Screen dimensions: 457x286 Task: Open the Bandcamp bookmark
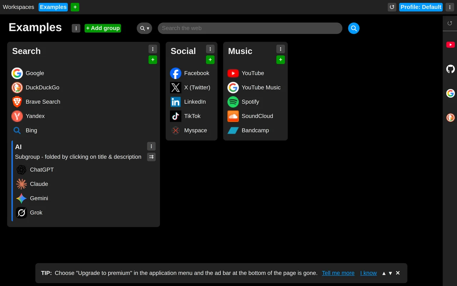248,130
